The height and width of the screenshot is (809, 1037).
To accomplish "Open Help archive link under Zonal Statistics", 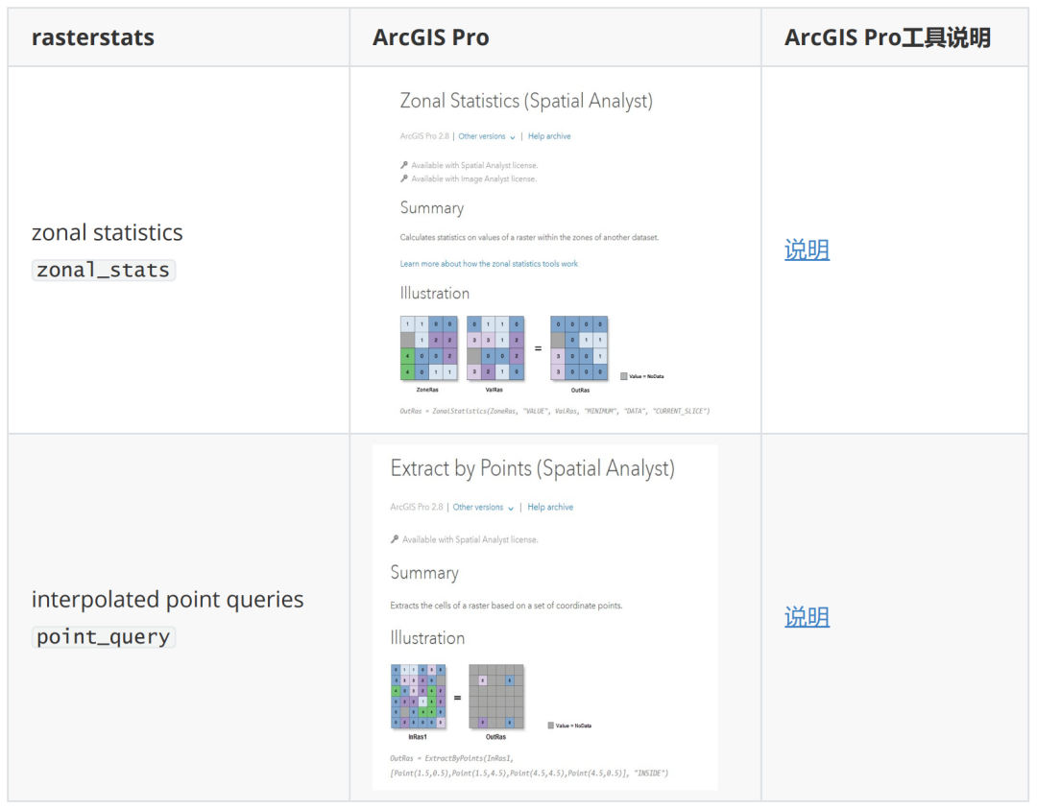I will pos(549,137).
